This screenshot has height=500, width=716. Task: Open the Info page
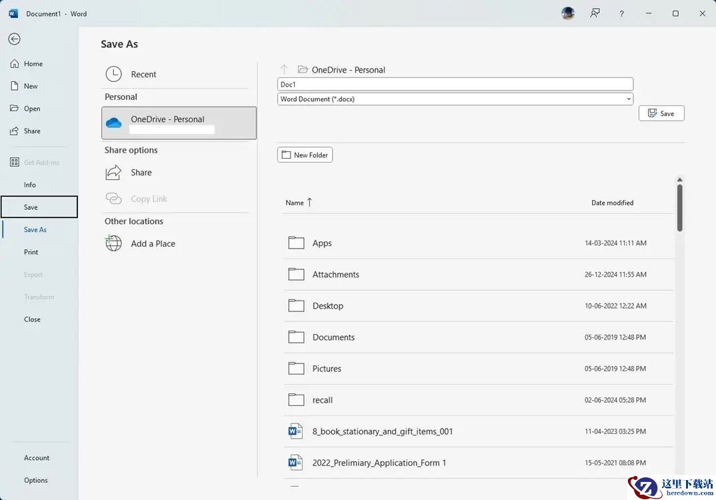tap(30, 185)
